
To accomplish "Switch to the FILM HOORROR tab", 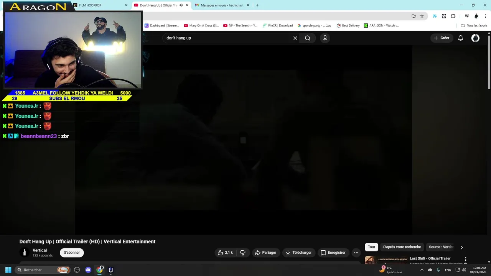I will tap(101, 5).
